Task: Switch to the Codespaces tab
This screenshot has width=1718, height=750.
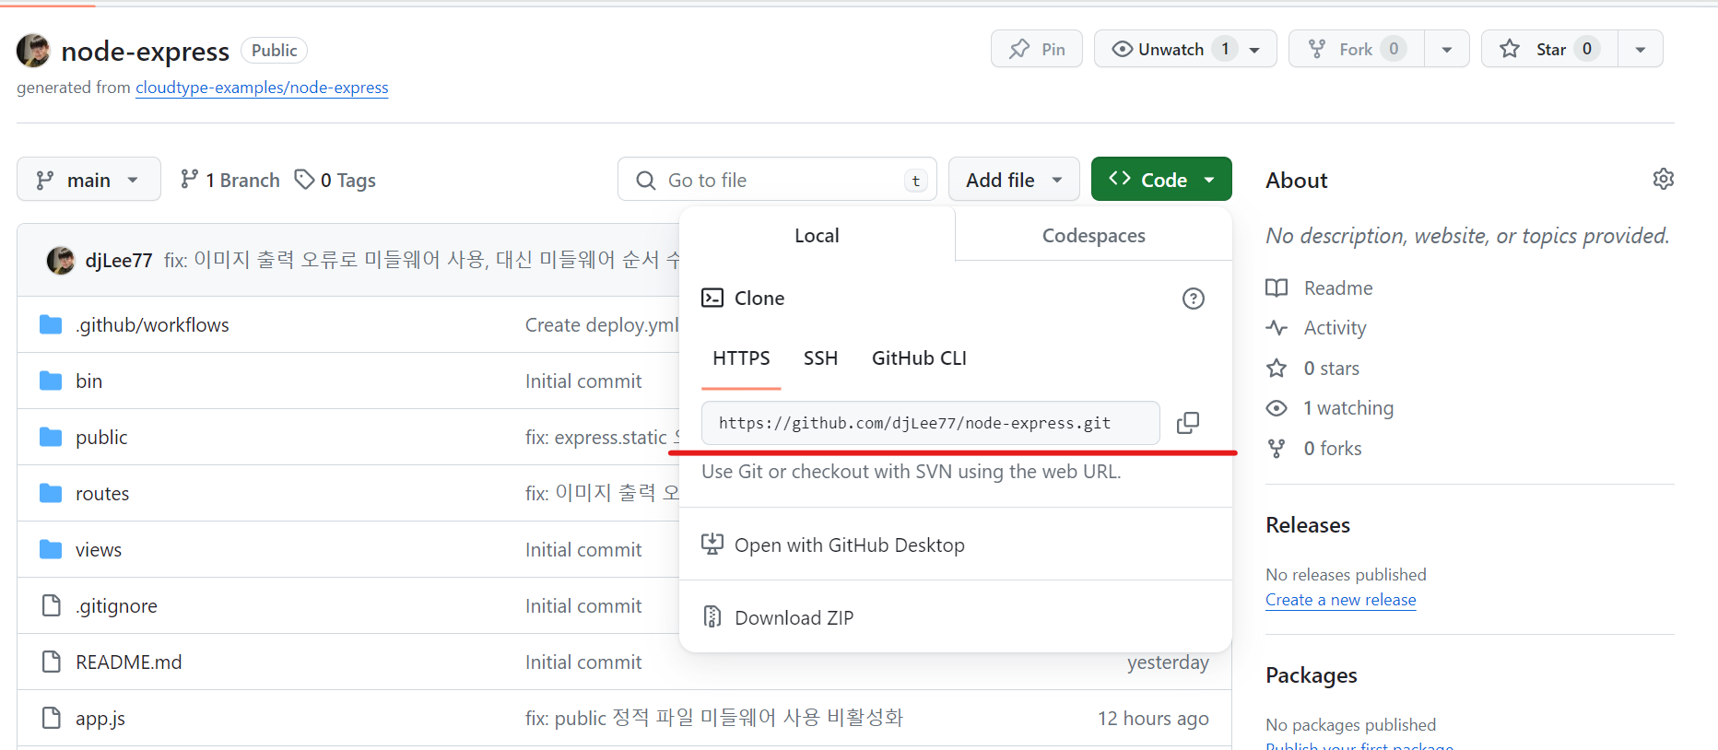Action: tap(1093, 235)
